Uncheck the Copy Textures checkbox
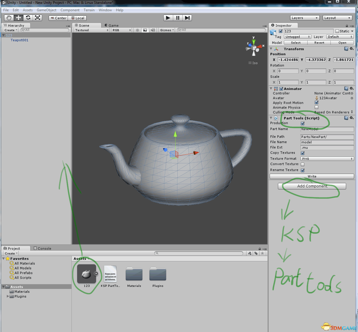The image size is (358, 332). pyautogui.click(x=303, y=153)
